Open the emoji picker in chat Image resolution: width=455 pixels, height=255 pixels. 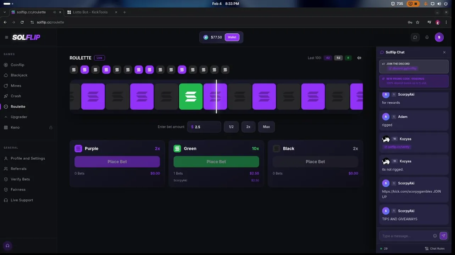(435, 236)
